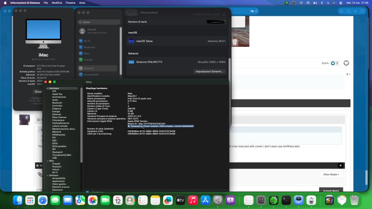
Task: Select Estensioni under Software
Action: pos(57,190)
